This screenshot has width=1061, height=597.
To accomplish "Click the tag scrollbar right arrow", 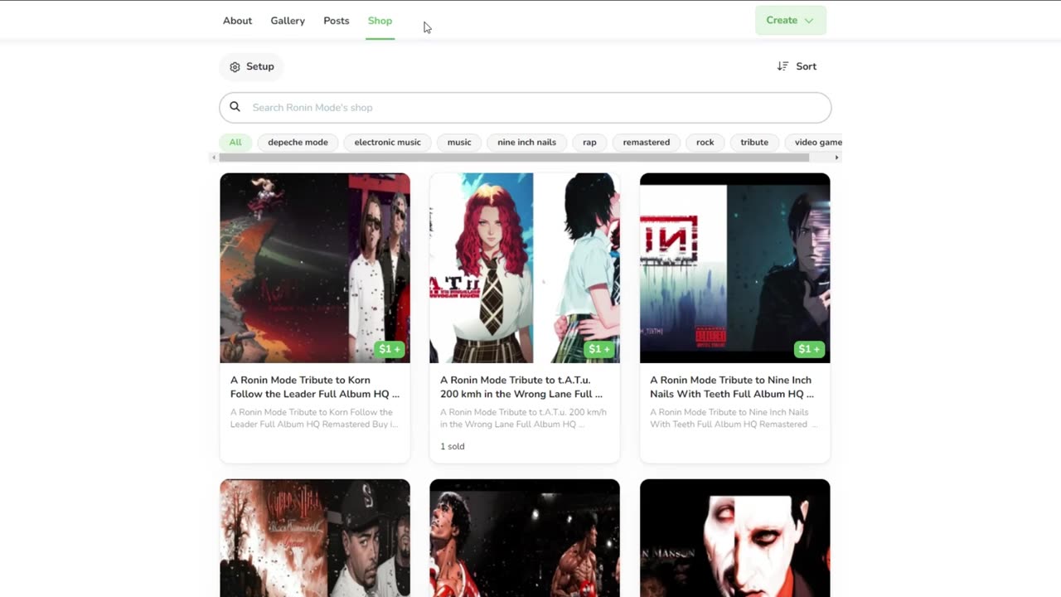I will (836, 158).
